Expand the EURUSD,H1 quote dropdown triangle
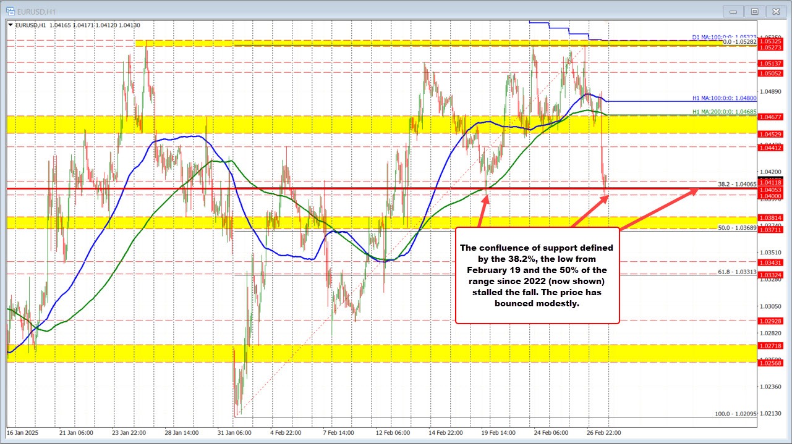This screenshot has height=444, width=792. point(11,26)
